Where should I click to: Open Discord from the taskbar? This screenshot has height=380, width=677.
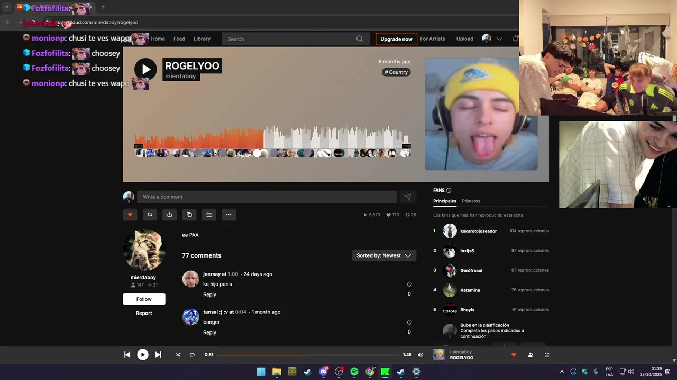[x=323, y=372]
